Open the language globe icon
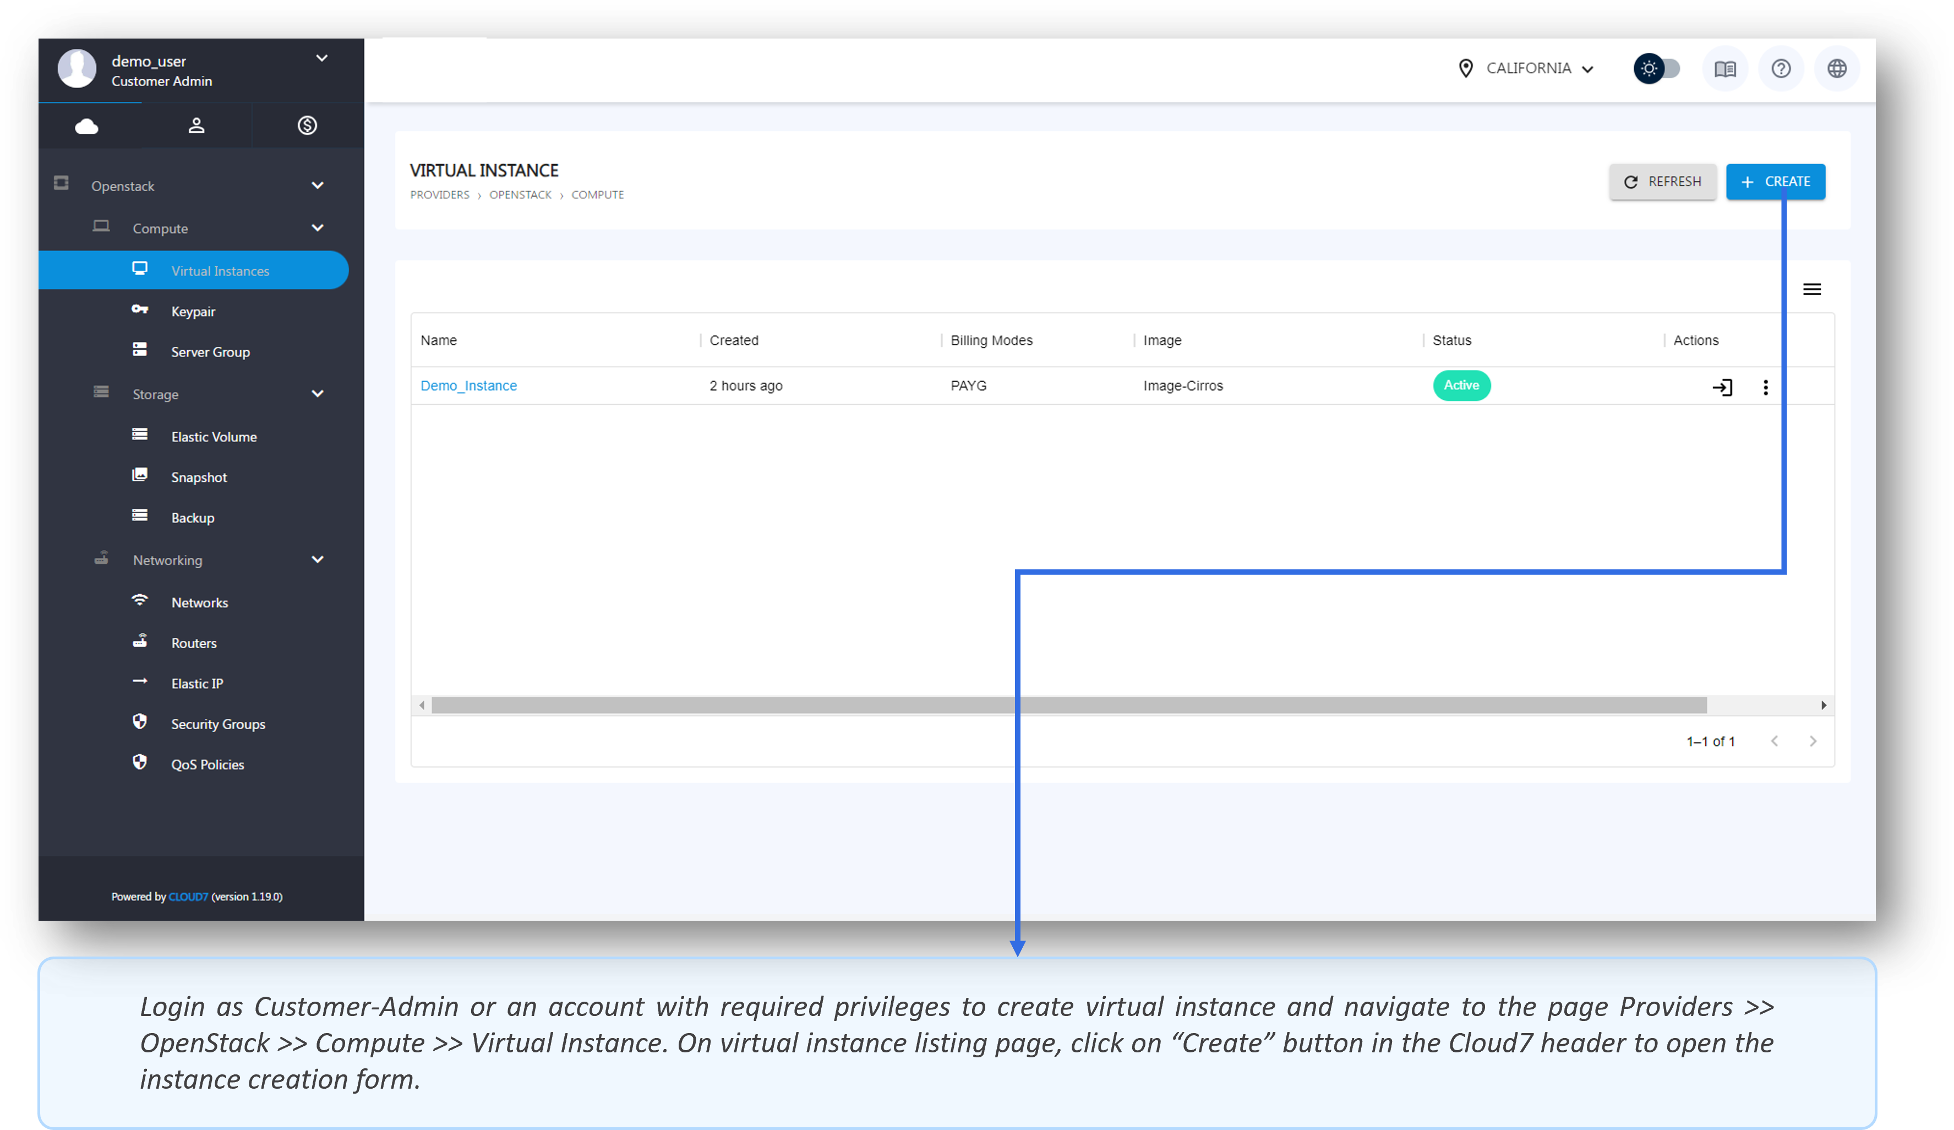The width and height of the screenshot is (1954, 1130). (1836, 69)
